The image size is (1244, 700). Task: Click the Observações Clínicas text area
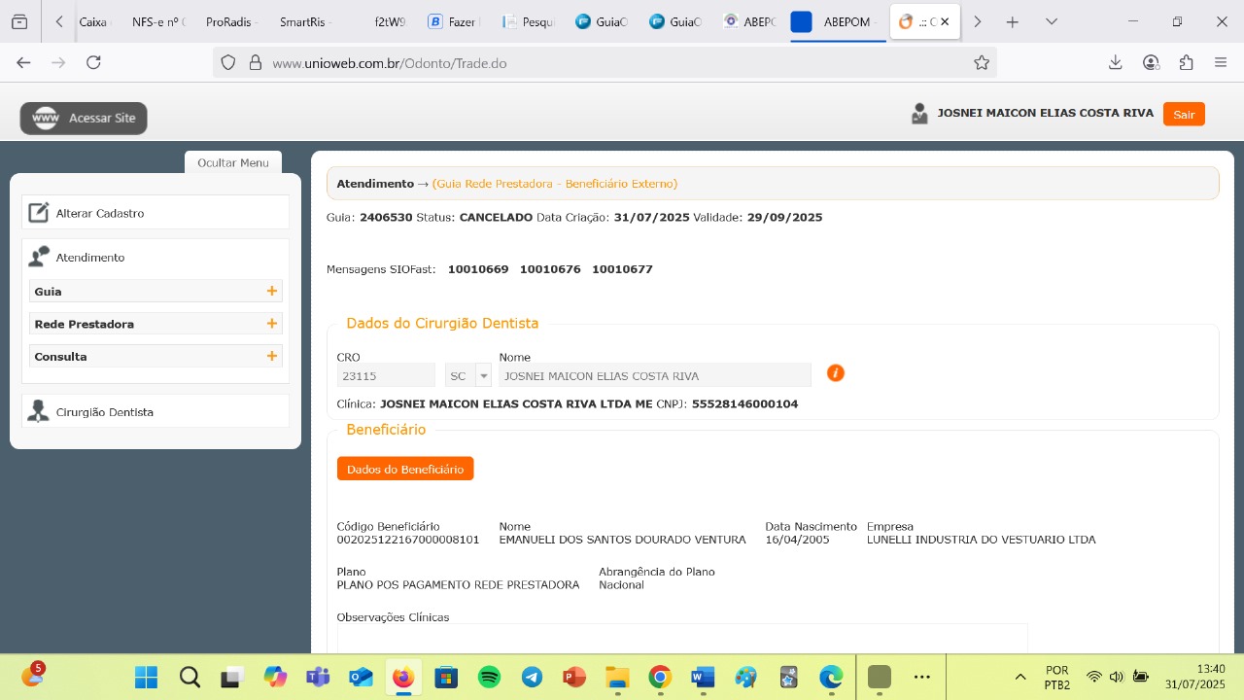coord(680,638)
